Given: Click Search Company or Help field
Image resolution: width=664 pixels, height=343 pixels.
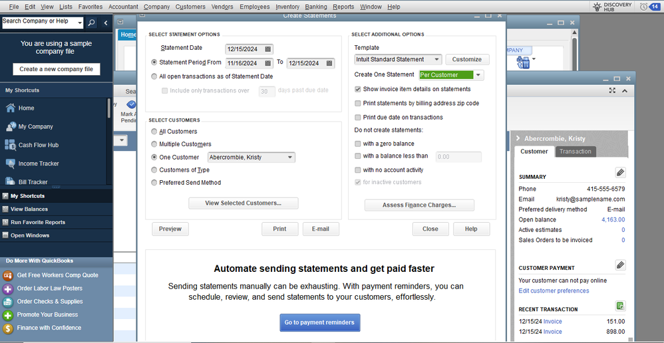Looking at the screenshot, I should coord(39,23).
